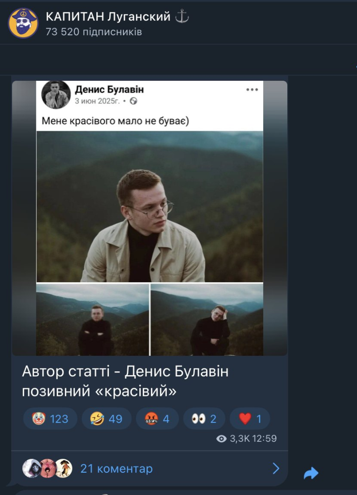Add the red heart reaction
Image resolution: width=357 pixels, height=495 pixels.
pyautogui.click(x=250, y=419)
